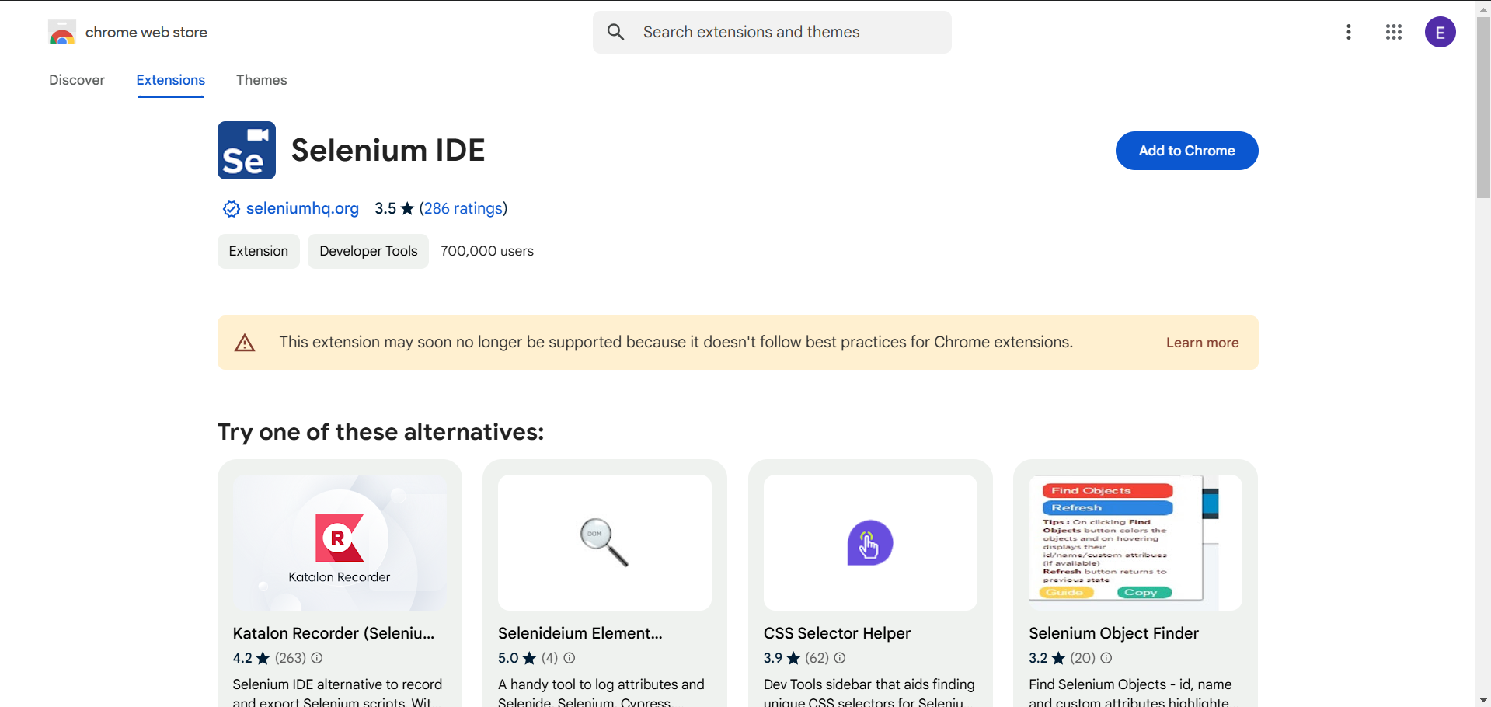Click the Developer Tools category chip
Image resolution: width=1491 pixels, height=707 pixels.
coord(368,251)
